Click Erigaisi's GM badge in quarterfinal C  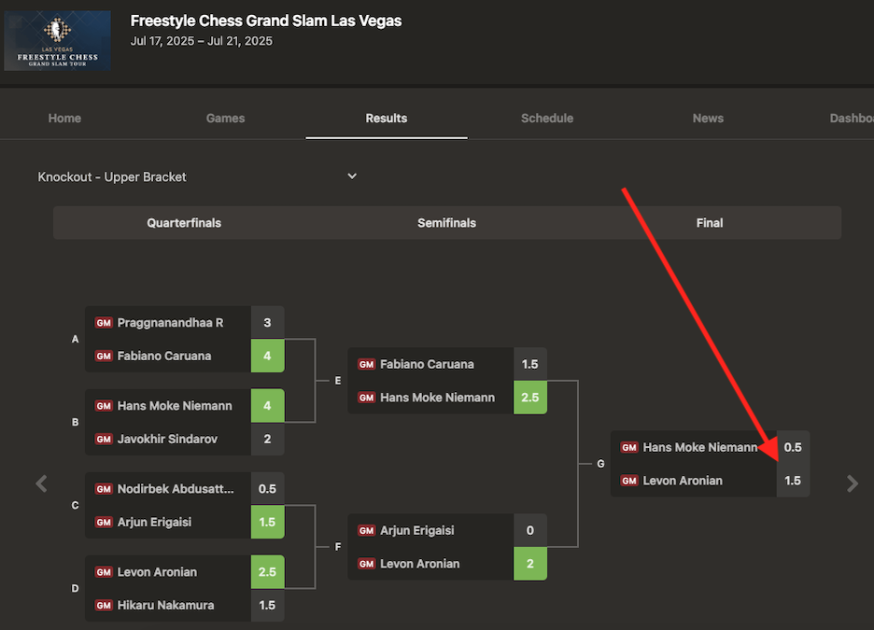coord(104,522)
